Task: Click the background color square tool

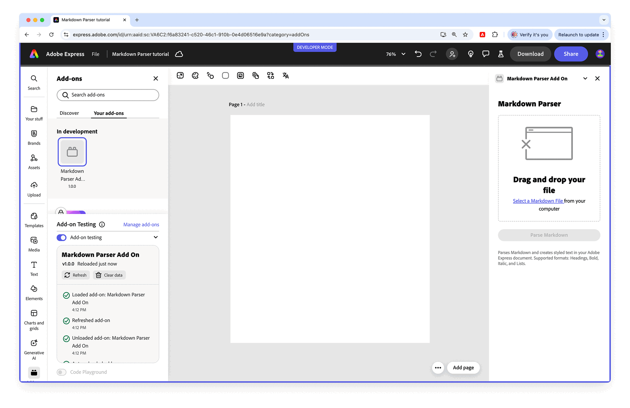Action: tap(225, 75)
